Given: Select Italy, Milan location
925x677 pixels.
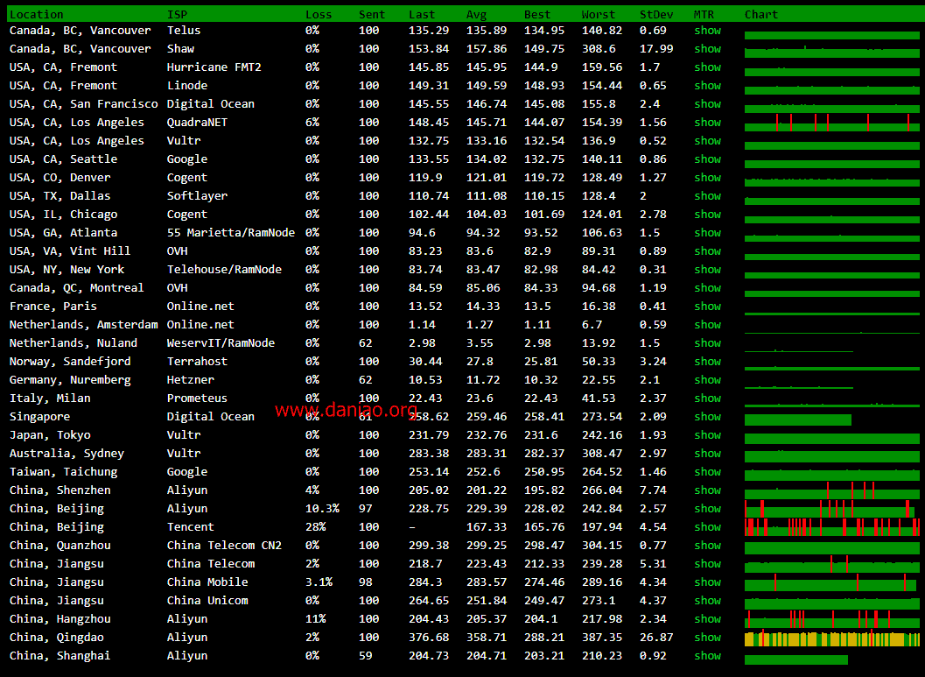Looking at the screenshot, I should click(50, 398).
